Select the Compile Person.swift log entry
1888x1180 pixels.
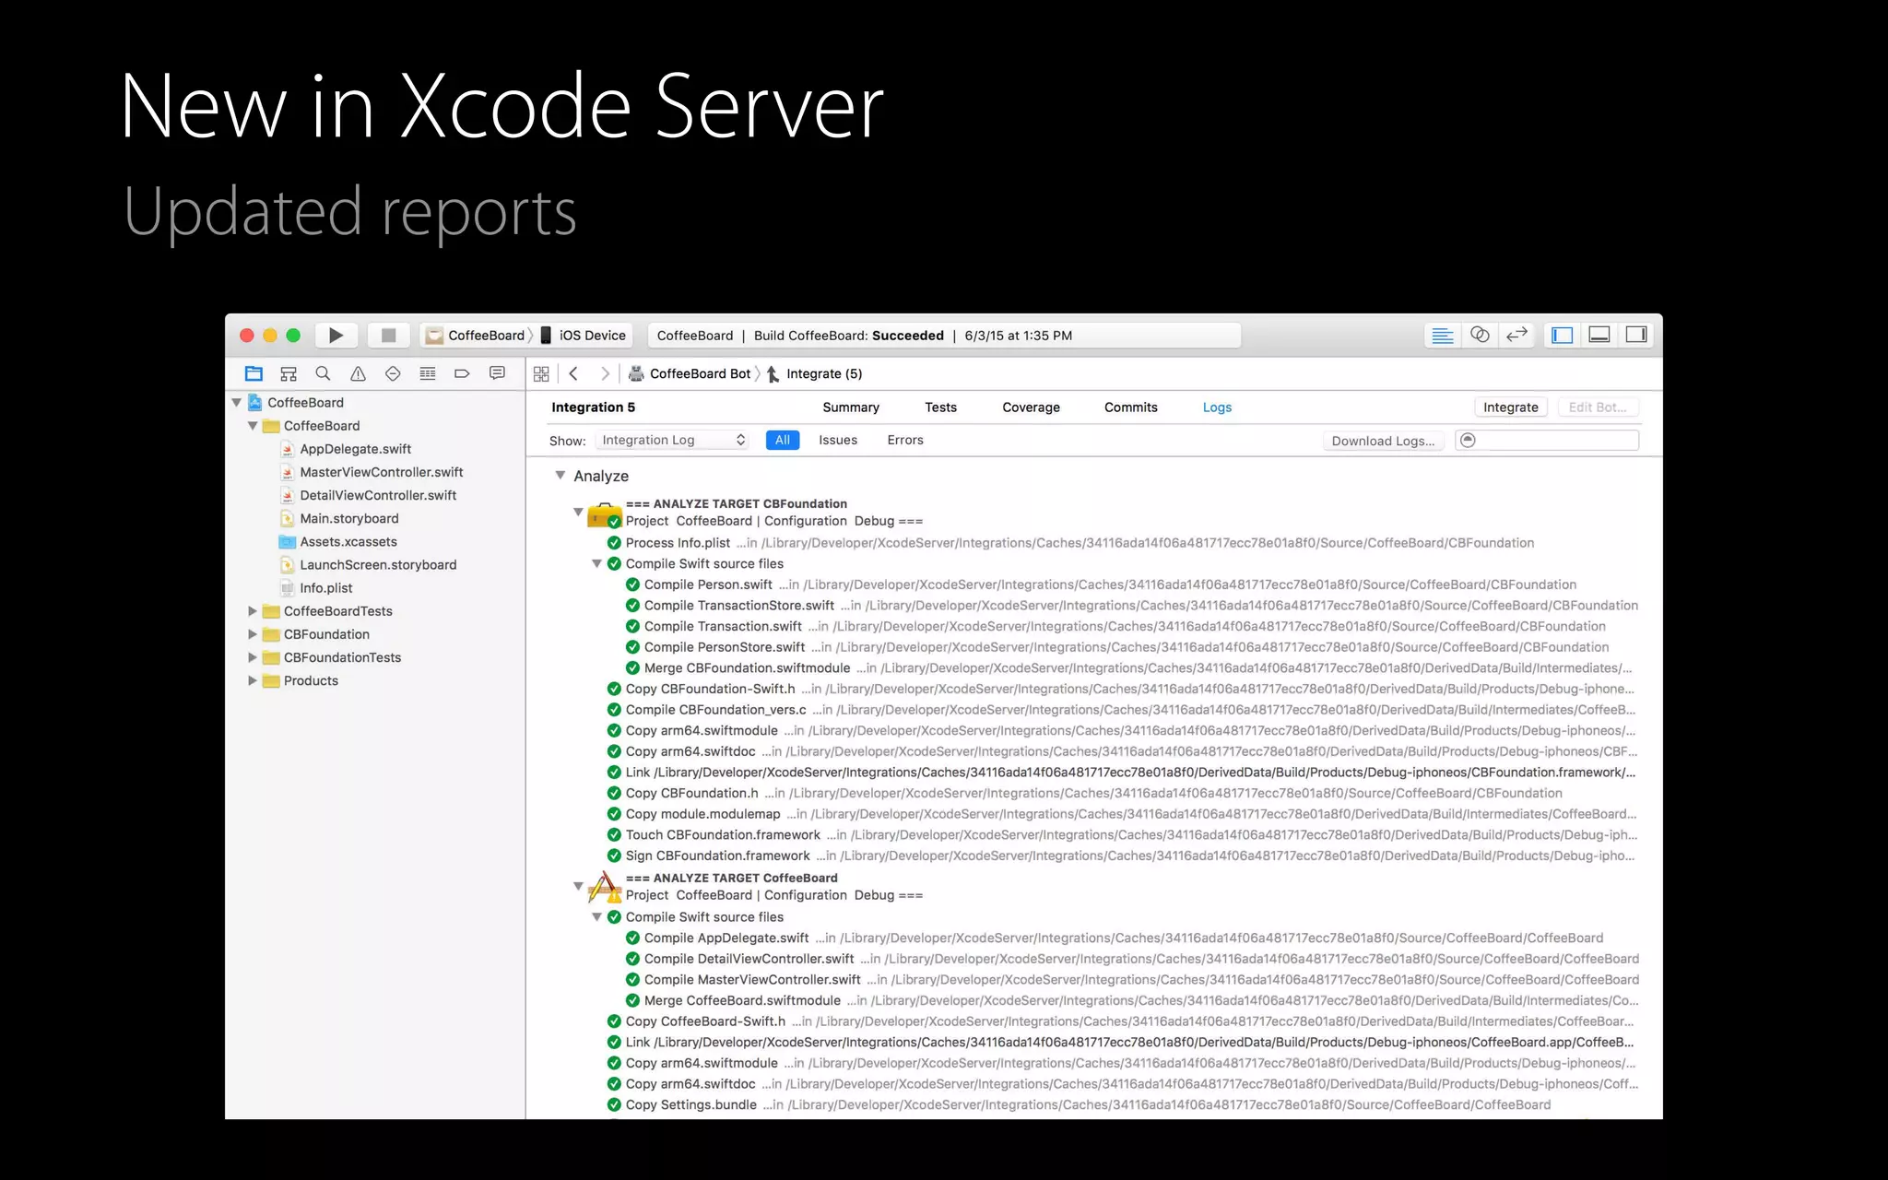[x=1101, y=584]
